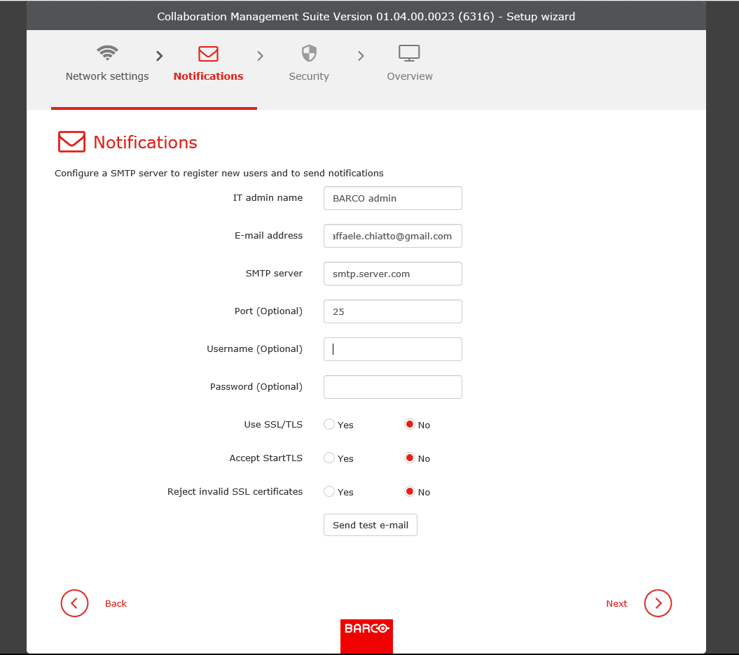Click the 'Configure a SMTP server' description text
The height and width of the screenshot is (655, 739).
[x=219, y=174]
